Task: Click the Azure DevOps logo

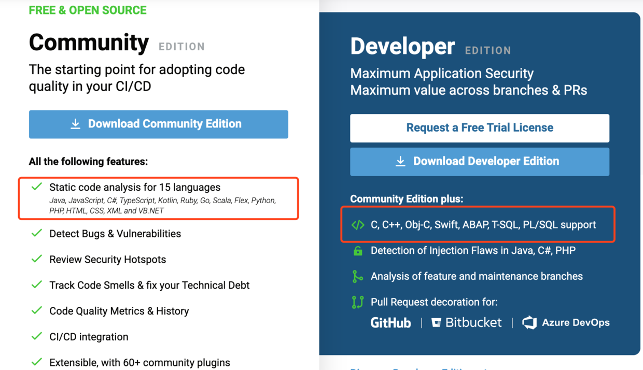Action: 566,323
